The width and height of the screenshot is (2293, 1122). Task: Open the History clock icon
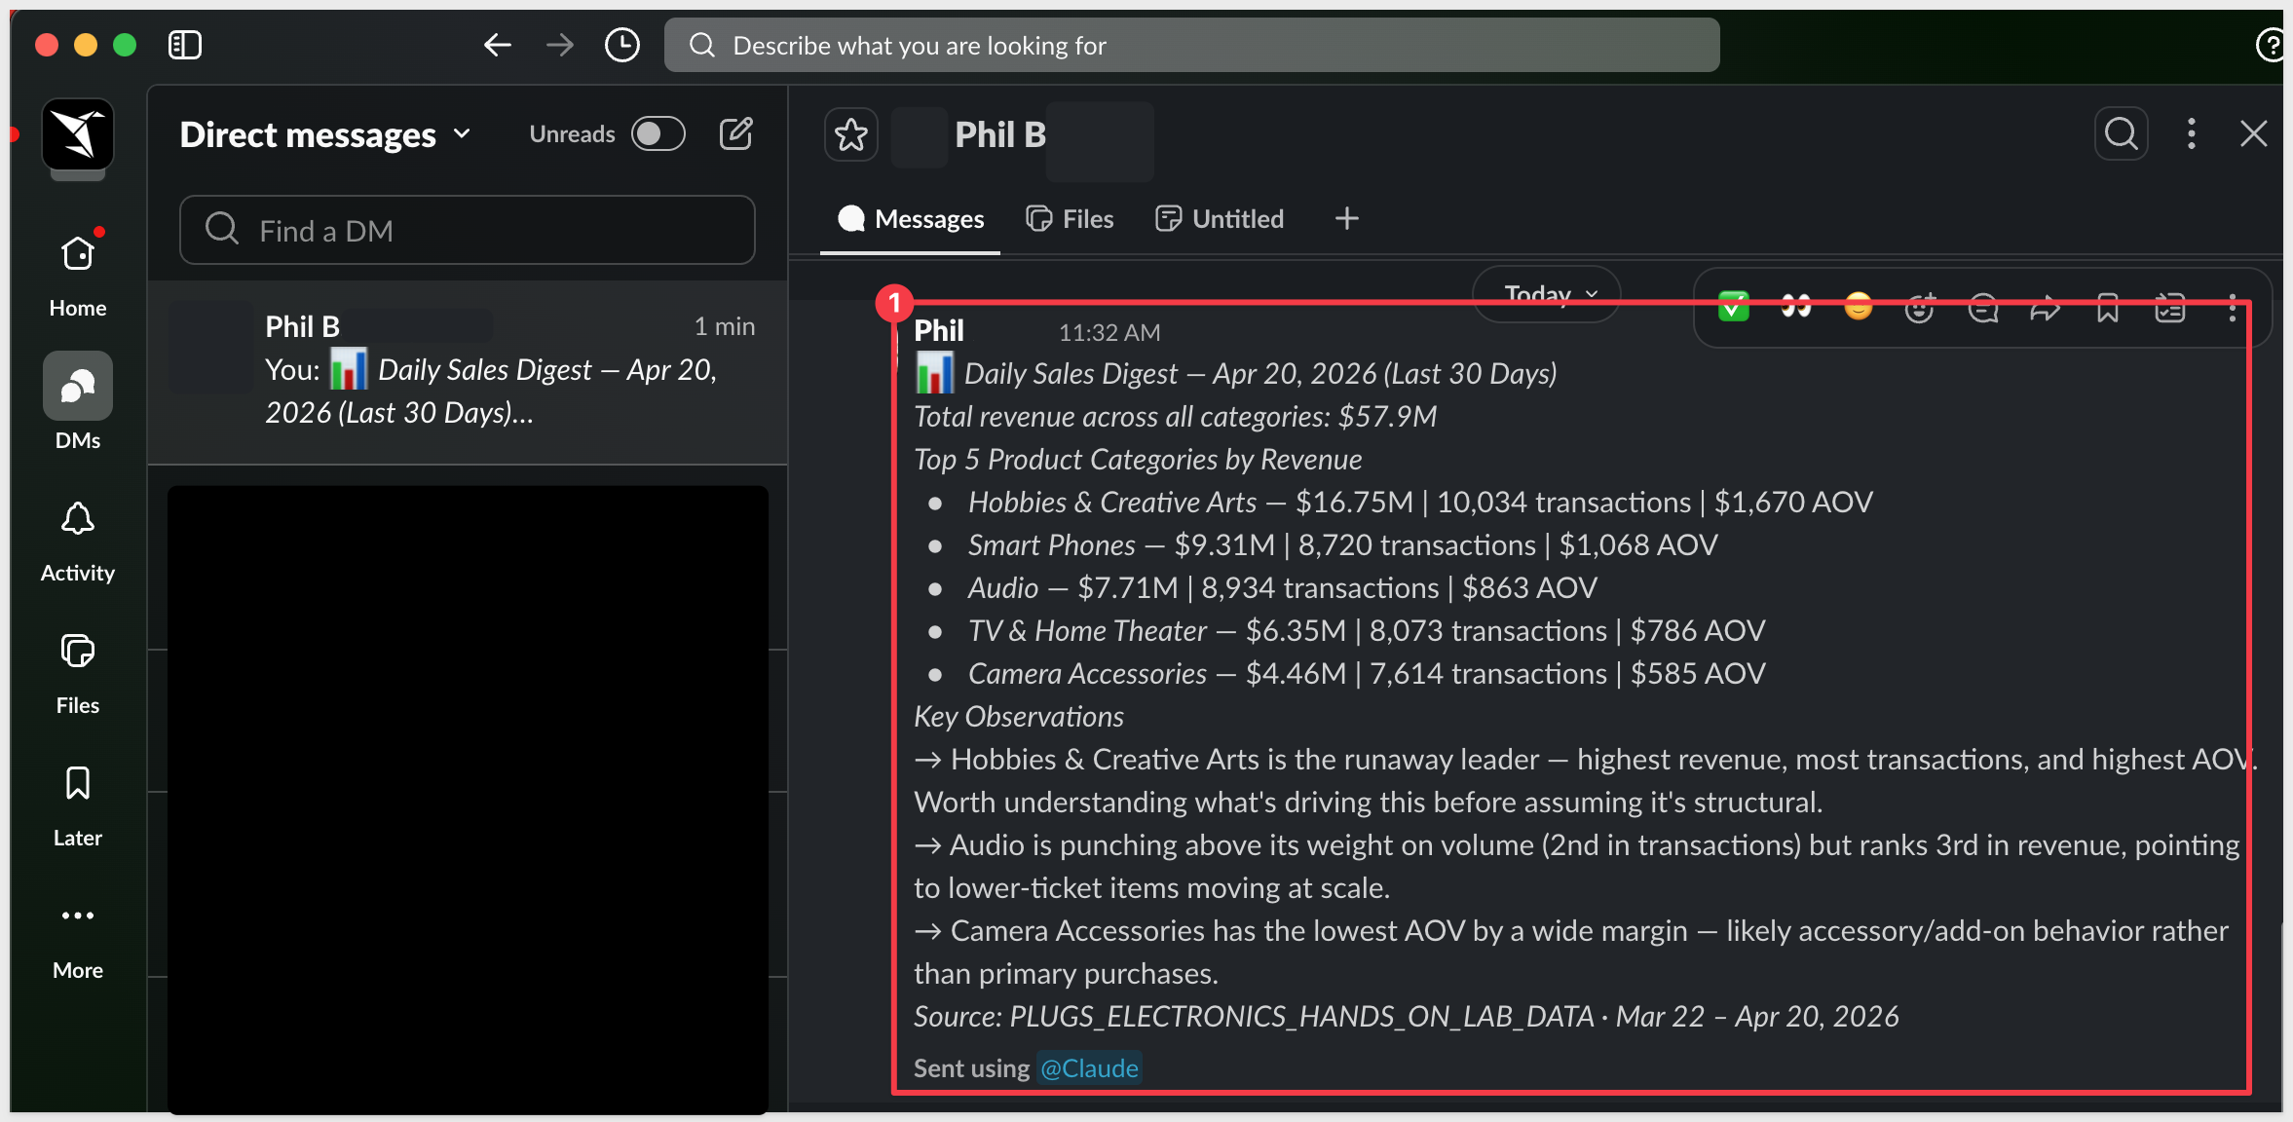coord(621,45)
